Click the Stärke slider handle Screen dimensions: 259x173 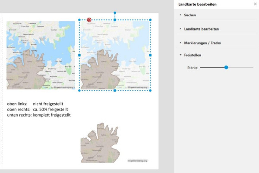226,67
